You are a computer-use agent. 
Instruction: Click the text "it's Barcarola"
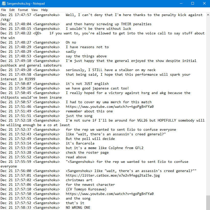(80, 143)
